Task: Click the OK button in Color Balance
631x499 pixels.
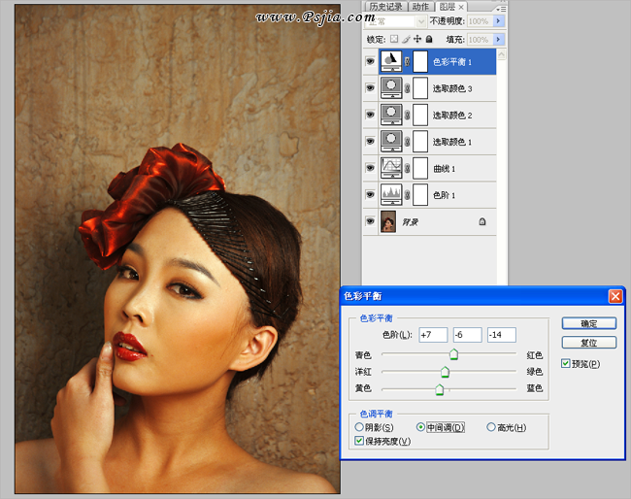Action: [587, 323]
